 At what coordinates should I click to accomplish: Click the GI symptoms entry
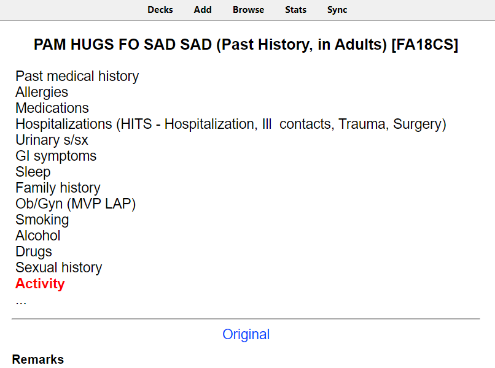[x=56, y=156]
